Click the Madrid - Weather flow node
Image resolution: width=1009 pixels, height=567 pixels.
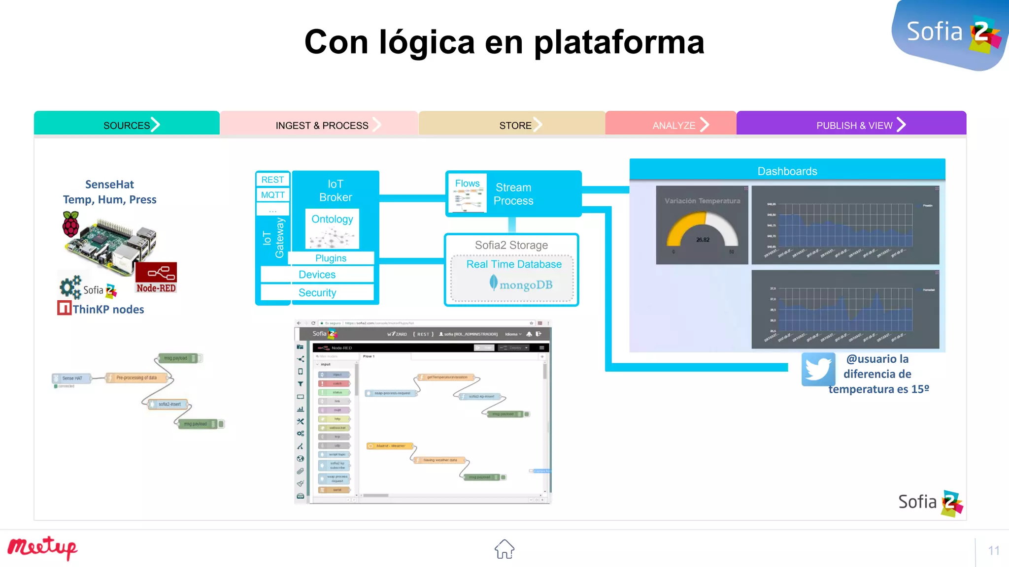coord(389,446)
